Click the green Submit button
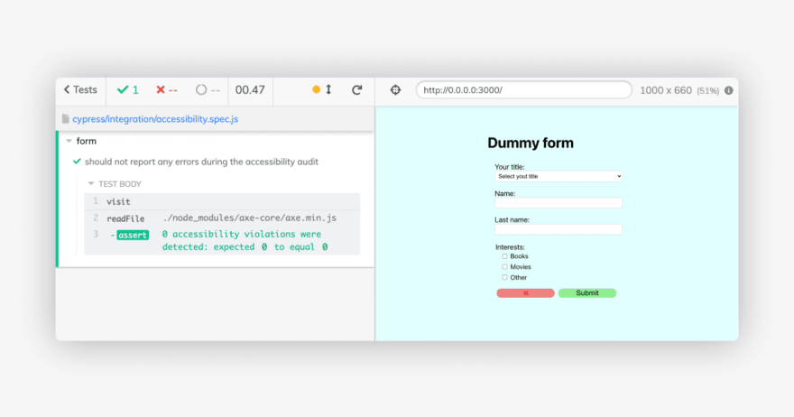Image resolution: width=794 pixels, height=417 pixels. 587,292
